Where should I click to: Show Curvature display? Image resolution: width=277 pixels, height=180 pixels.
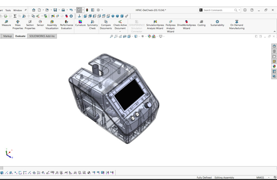coord(80,23)
